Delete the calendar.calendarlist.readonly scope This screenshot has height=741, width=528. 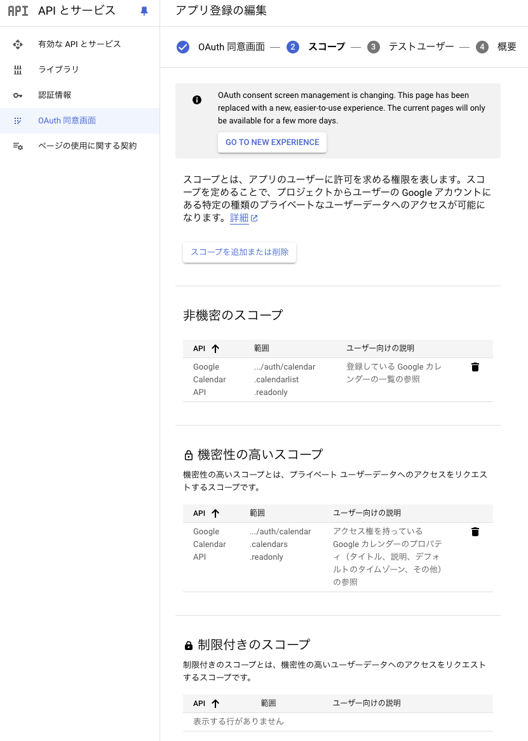[475, 367]
